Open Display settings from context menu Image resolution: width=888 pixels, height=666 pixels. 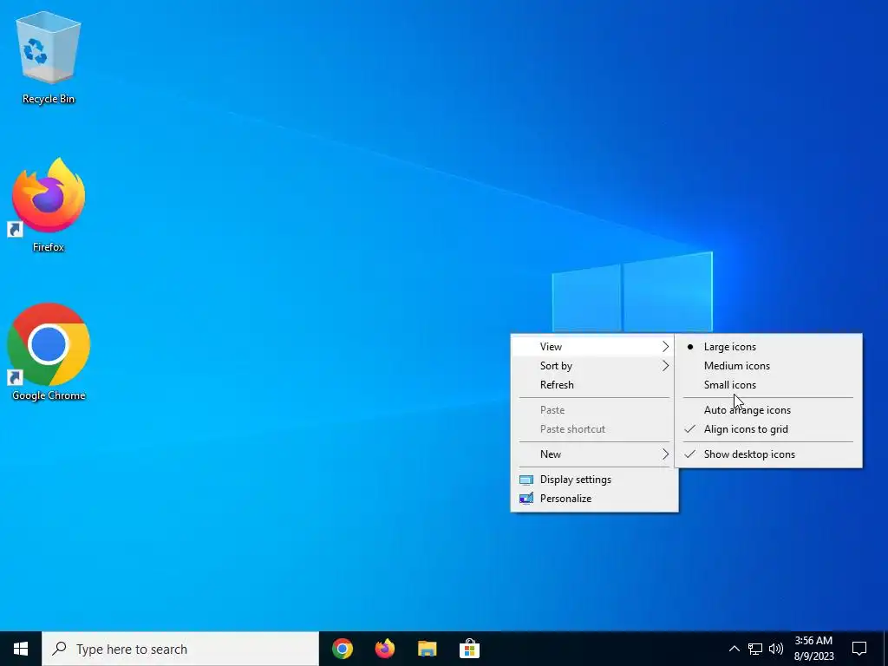[x=595, y=480]
